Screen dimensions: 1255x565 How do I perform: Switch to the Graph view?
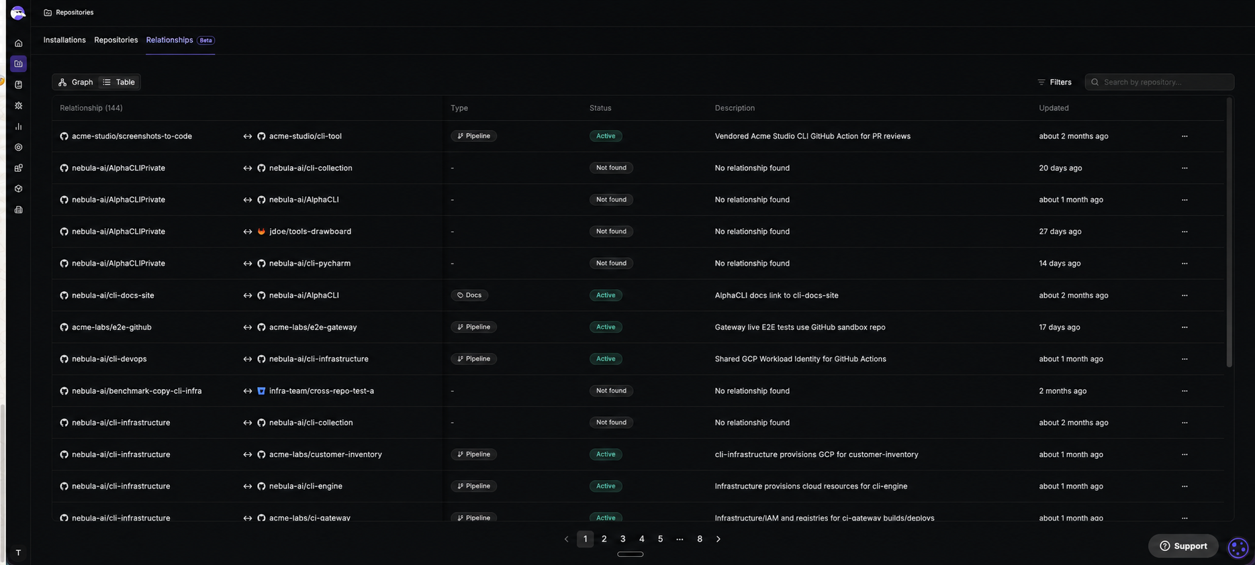pyautogui.click(x=76, y=82)
